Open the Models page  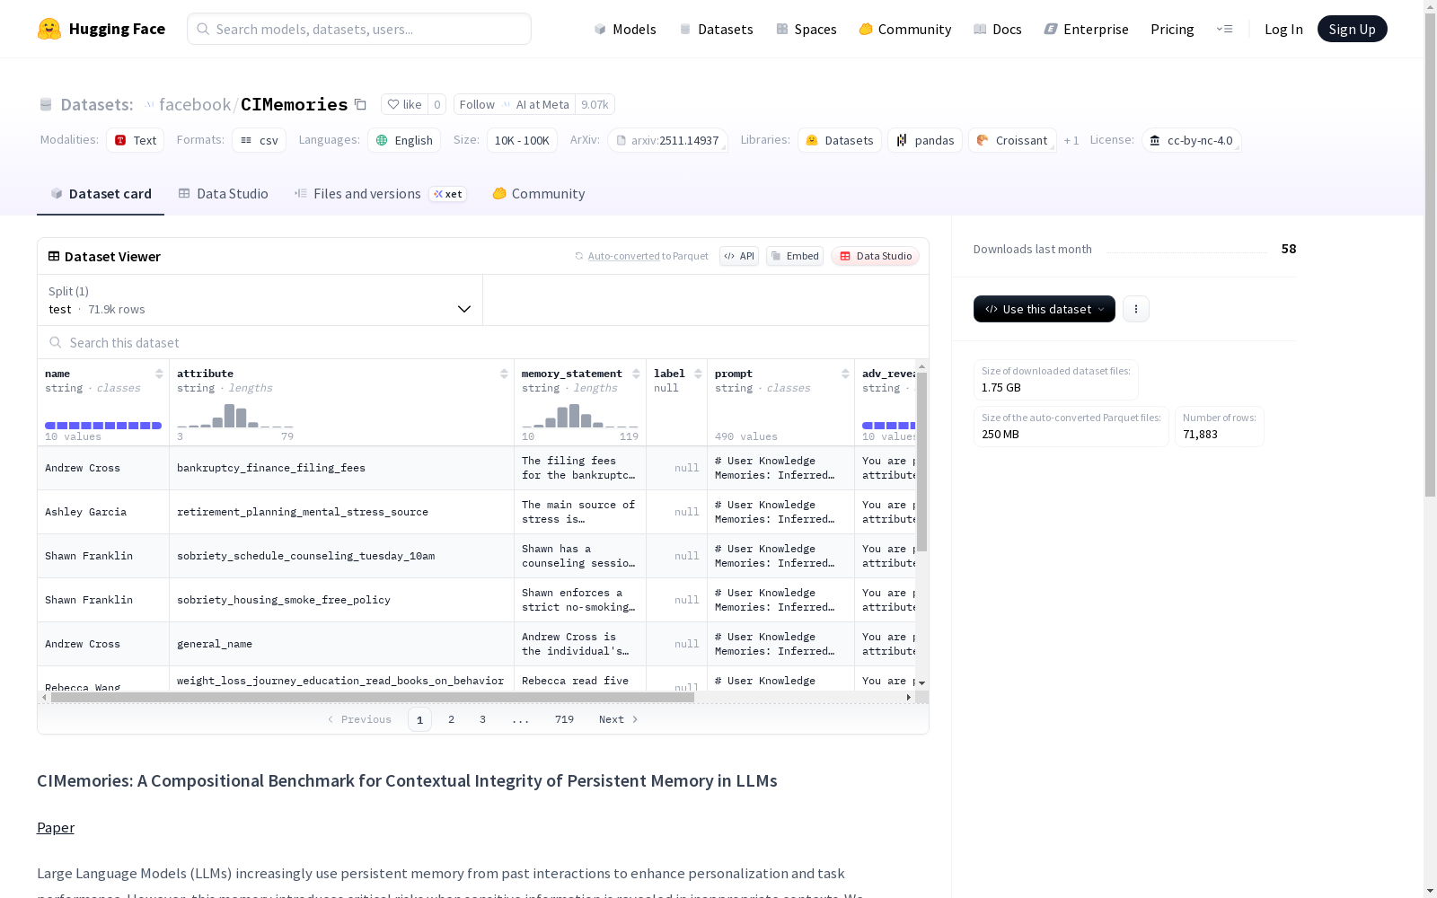click(625, 29)
